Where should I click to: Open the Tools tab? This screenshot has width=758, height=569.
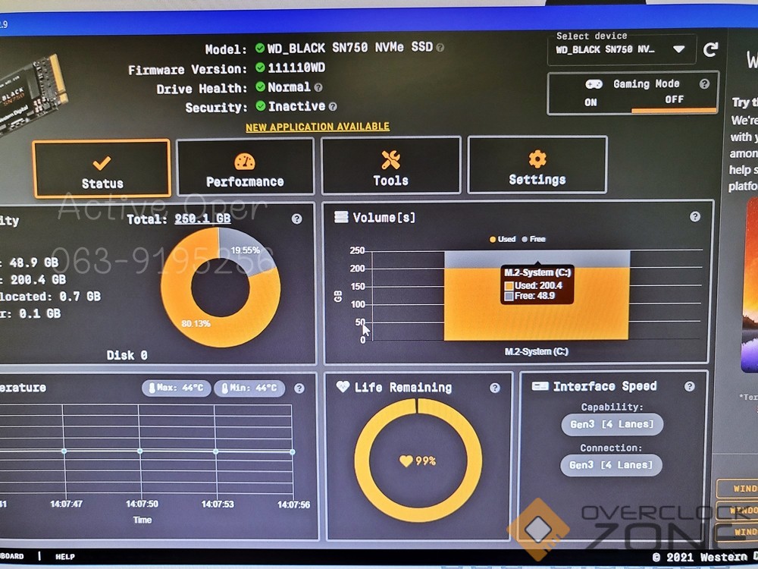pos(390,165)
